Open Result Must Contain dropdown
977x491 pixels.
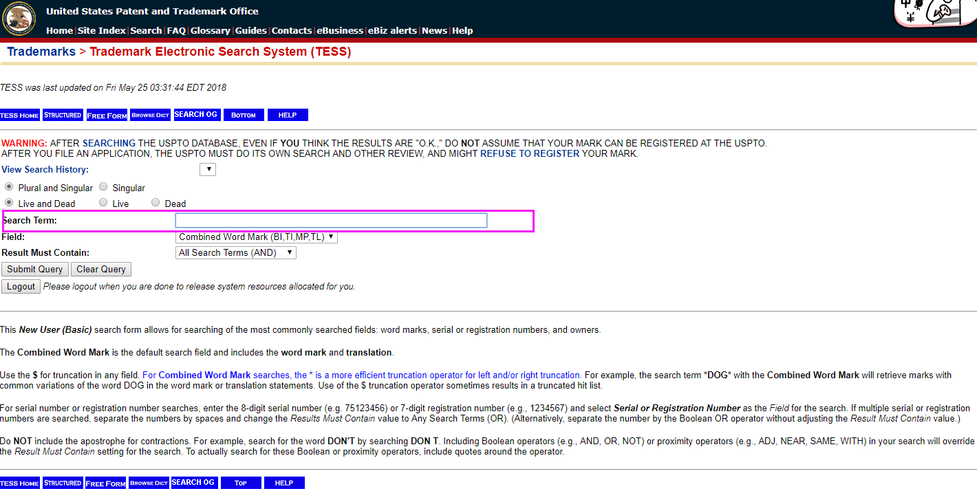236,252
